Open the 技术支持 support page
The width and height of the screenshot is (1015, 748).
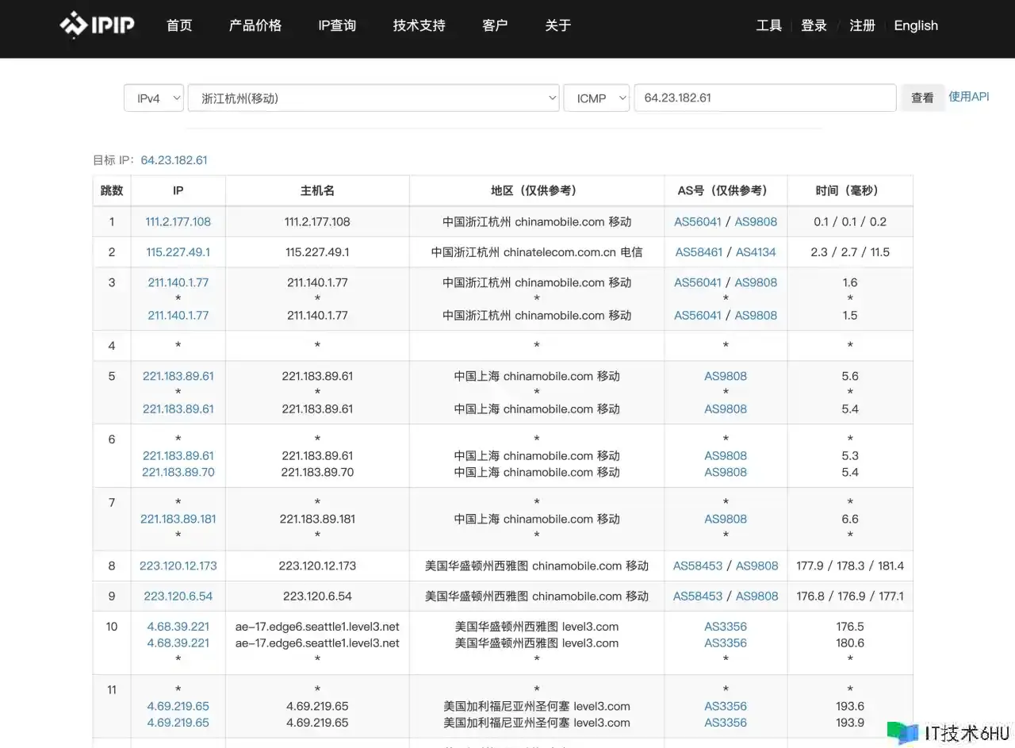click(419, 25)
